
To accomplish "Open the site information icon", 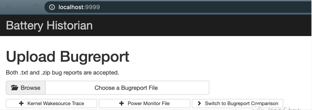I will click(x=52, y=7).
